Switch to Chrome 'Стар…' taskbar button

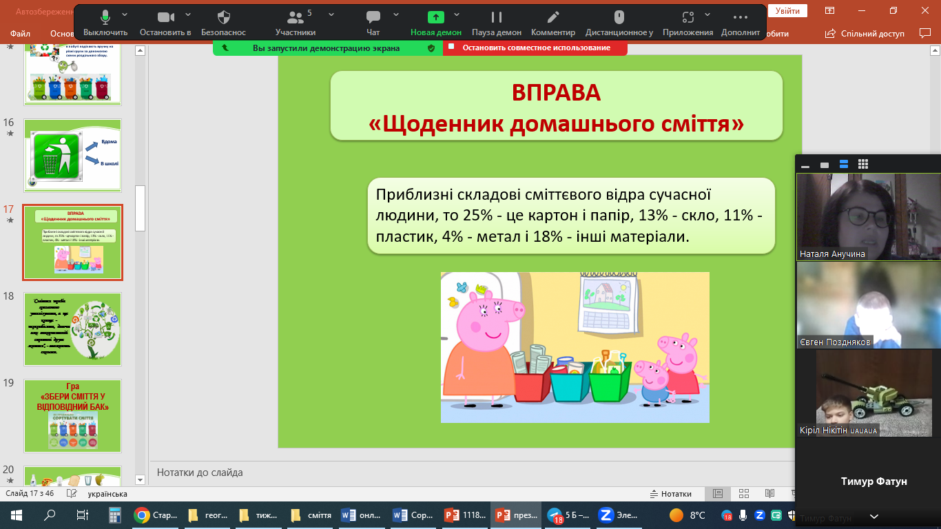coord(156,515)
